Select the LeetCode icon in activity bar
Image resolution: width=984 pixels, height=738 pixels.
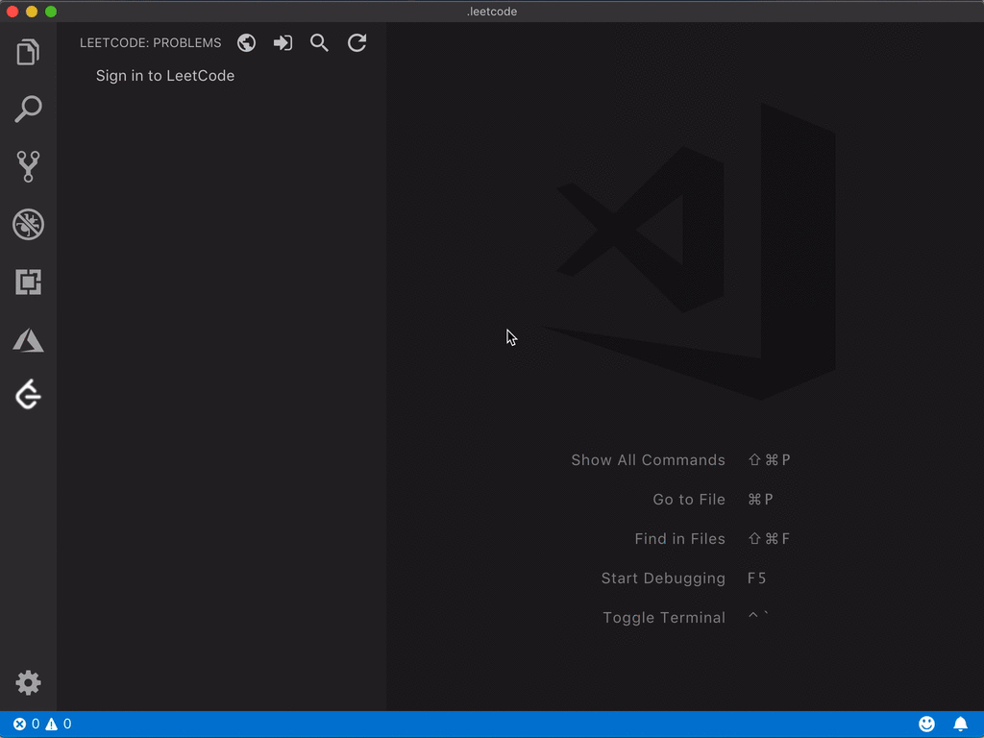tap(28, 395)
